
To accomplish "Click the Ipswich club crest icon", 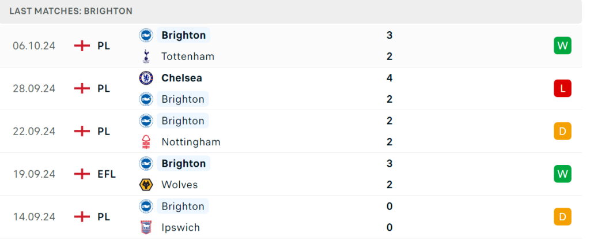I will pyautogui.click(x=146, y=227).
